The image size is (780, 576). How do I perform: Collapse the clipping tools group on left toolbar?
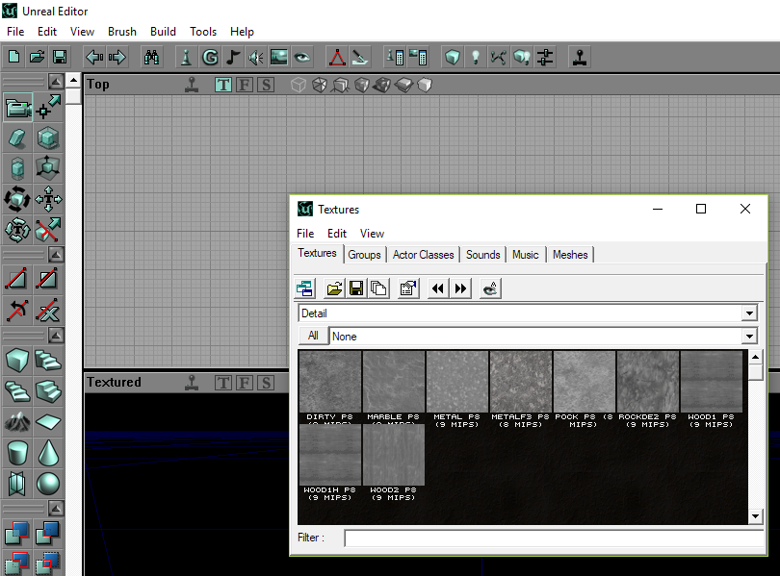pyautogui.click(x=56, y=255)
